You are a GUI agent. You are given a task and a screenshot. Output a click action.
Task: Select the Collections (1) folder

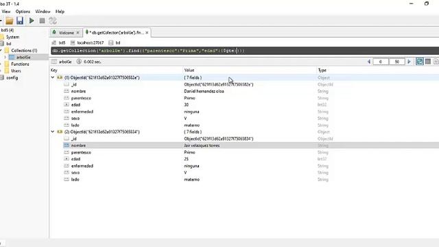click(24, 50)
